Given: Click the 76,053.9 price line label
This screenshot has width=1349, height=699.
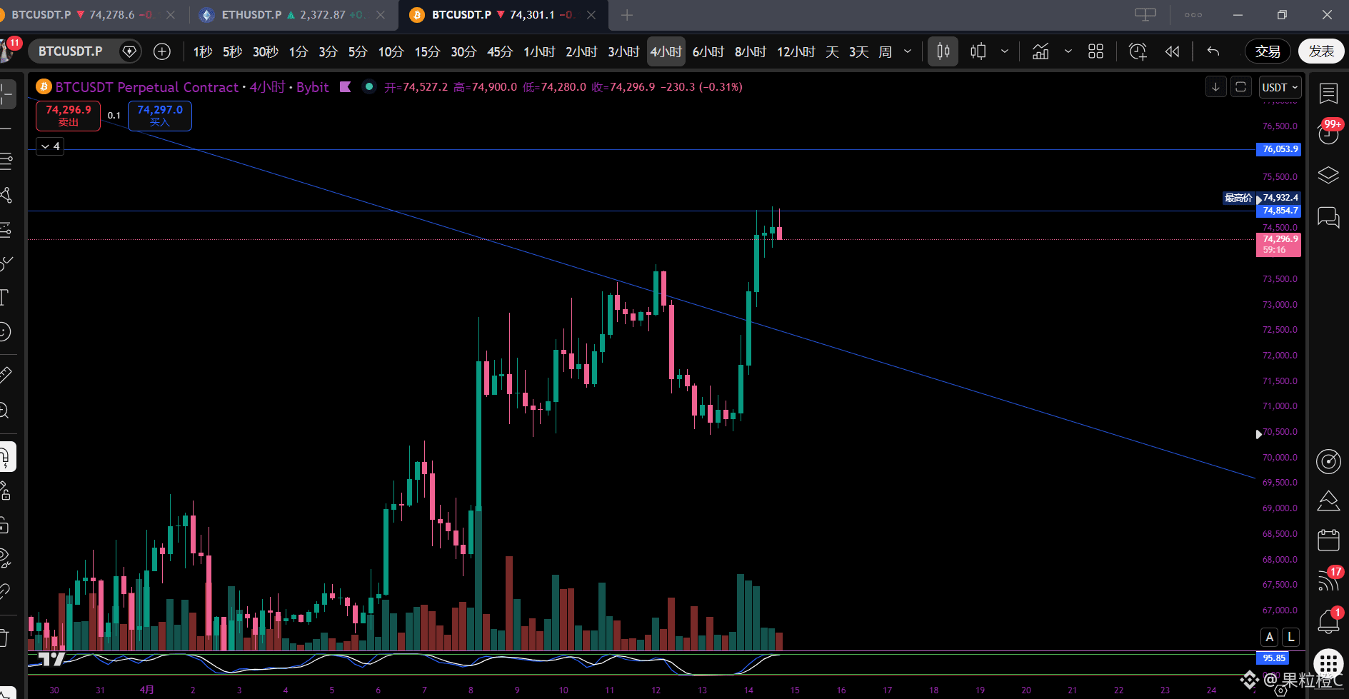Looking at the screenshot, I should click(1278, 149).
